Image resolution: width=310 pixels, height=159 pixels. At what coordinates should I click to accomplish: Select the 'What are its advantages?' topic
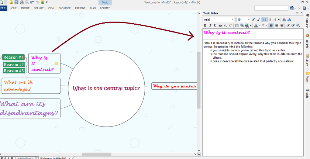(31, 86)
